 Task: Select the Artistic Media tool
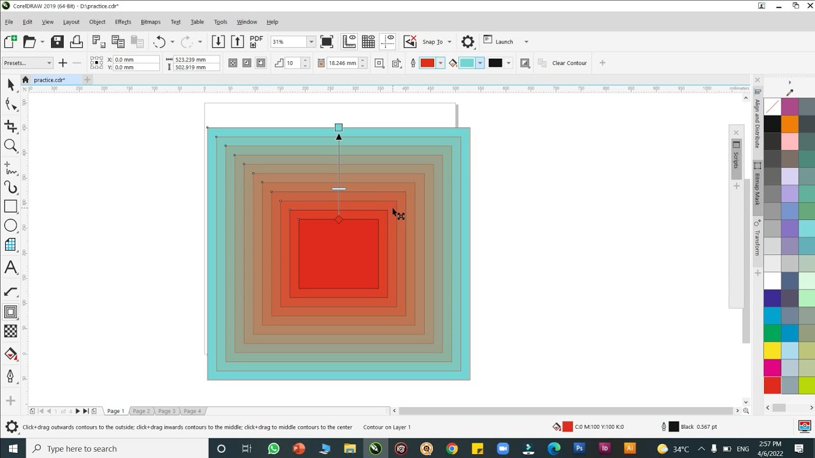coord(11,187)
